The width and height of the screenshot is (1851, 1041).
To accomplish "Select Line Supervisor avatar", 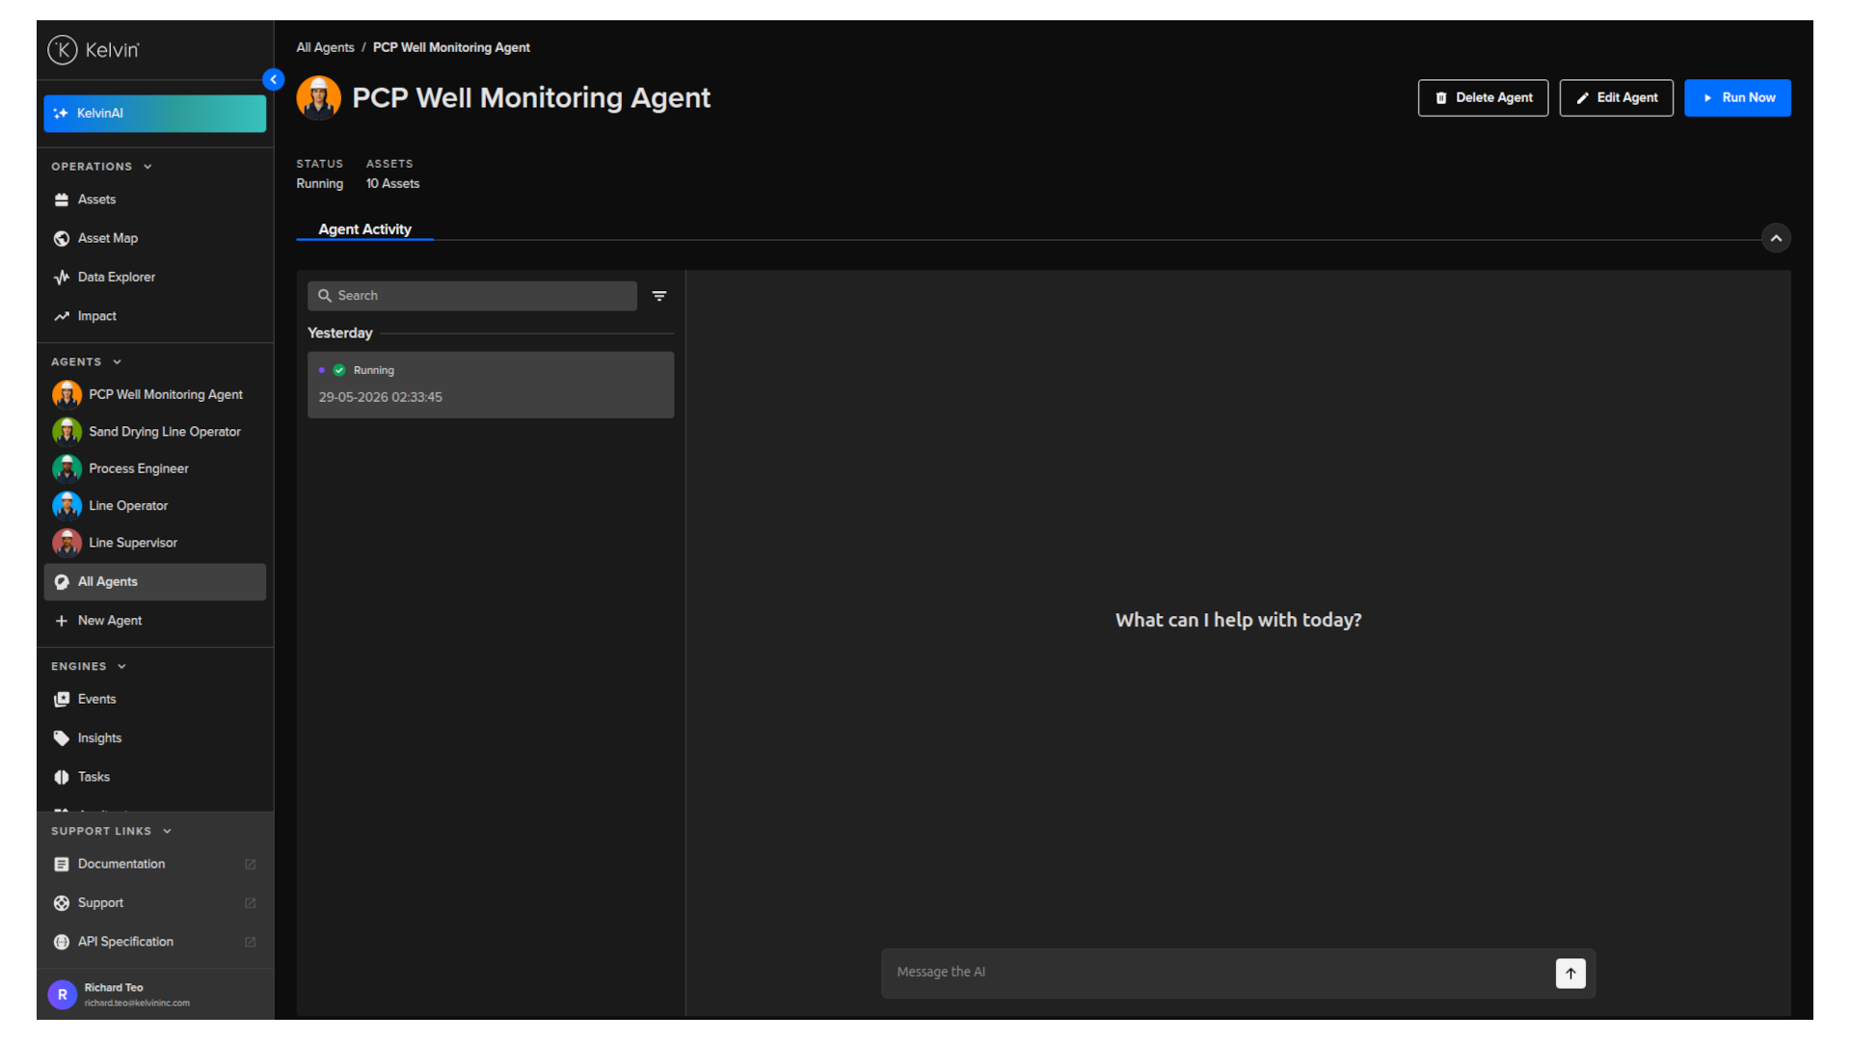I will point(67,544).
